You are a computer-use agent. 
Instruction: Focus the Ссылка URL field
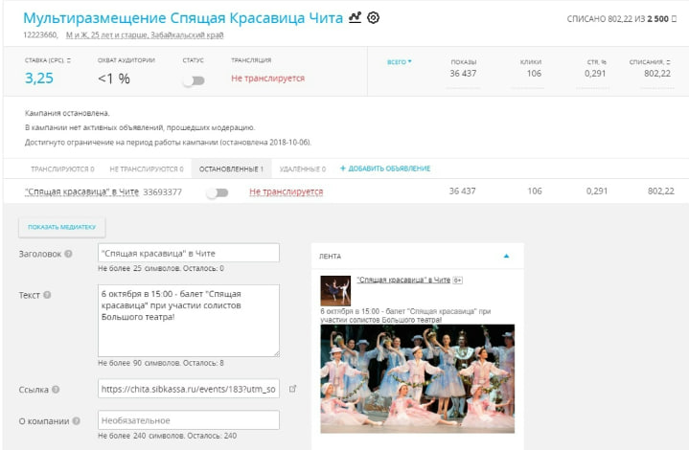(x=189, y=389)
